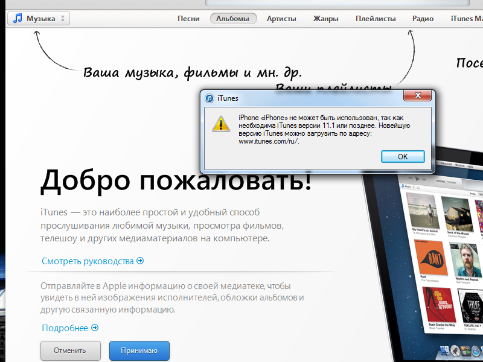Click the My Head Is an Animal album cover

point(423,211)
